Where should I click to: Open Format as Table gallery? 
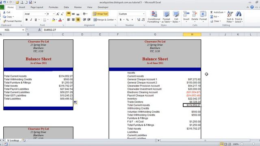coord(166,17)
